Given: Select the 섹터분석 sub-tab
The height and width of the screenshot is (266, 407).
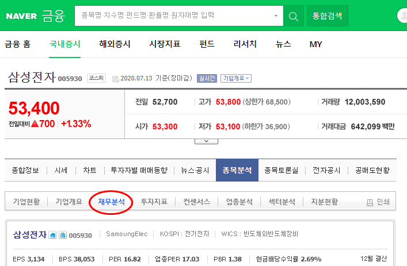Looking at the screenshot, I should pos(282,202).
